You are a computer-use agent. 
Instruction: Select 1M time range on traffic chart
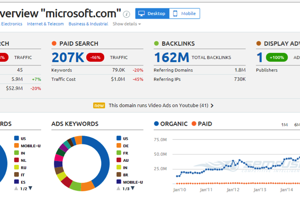(x=285, y=125)
